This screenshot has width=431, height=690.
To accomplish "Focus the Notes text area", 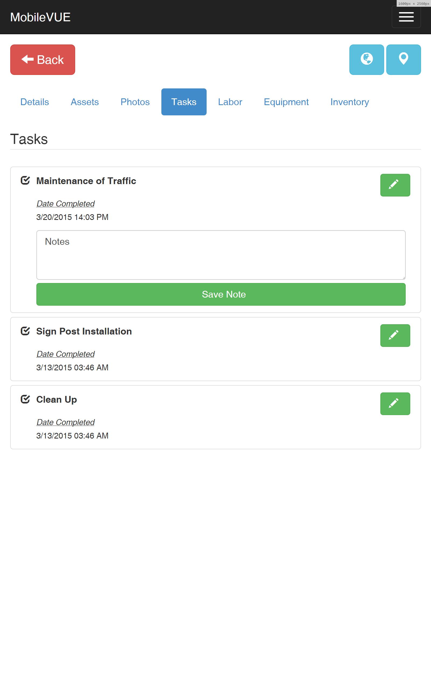I will tap(221, 255).
